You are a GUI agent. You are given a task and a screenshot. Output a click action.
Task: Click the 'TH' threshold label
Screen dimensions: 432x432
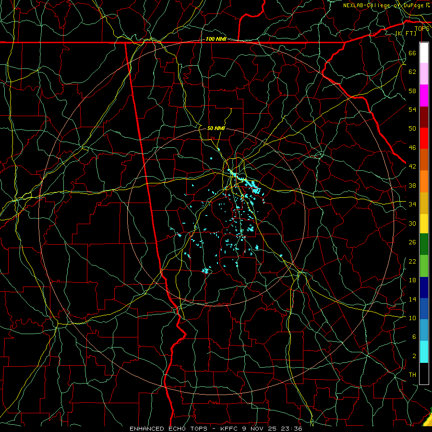(412, 375)
